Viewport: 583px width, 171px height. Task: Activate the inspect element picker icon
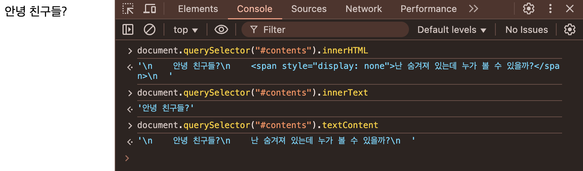pos(128,9)
